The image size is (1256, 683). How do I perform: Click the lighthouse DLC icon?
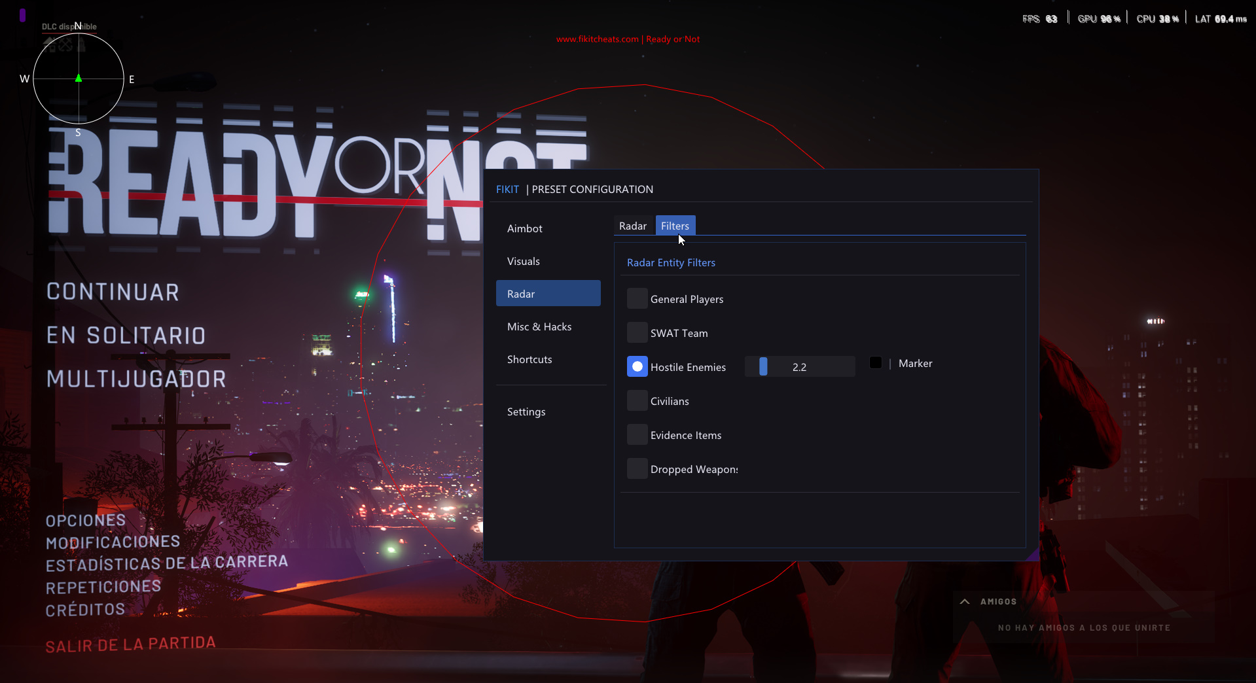coord(81,44)
